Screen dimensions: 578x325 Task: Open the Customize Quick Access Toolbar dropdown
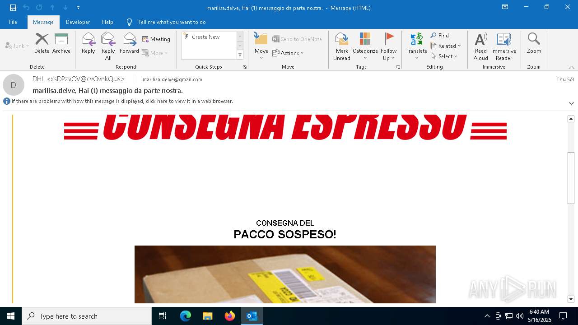click(x=78, y=8)
